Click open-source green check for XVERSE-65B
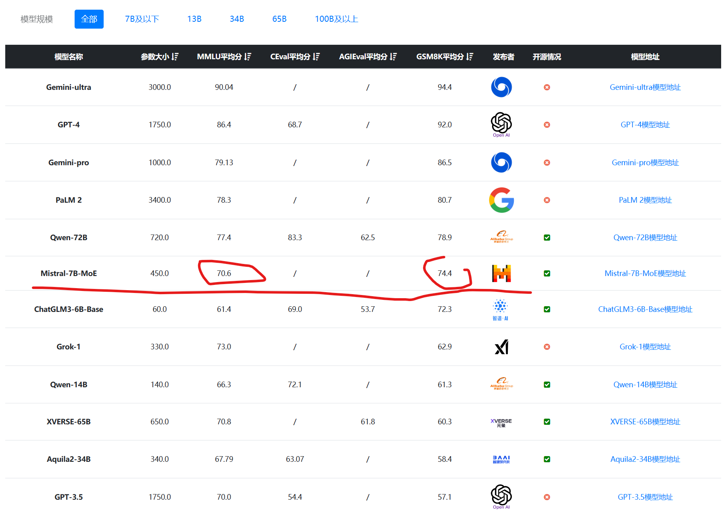Viewport: 728px width, 515px height. 547,422
